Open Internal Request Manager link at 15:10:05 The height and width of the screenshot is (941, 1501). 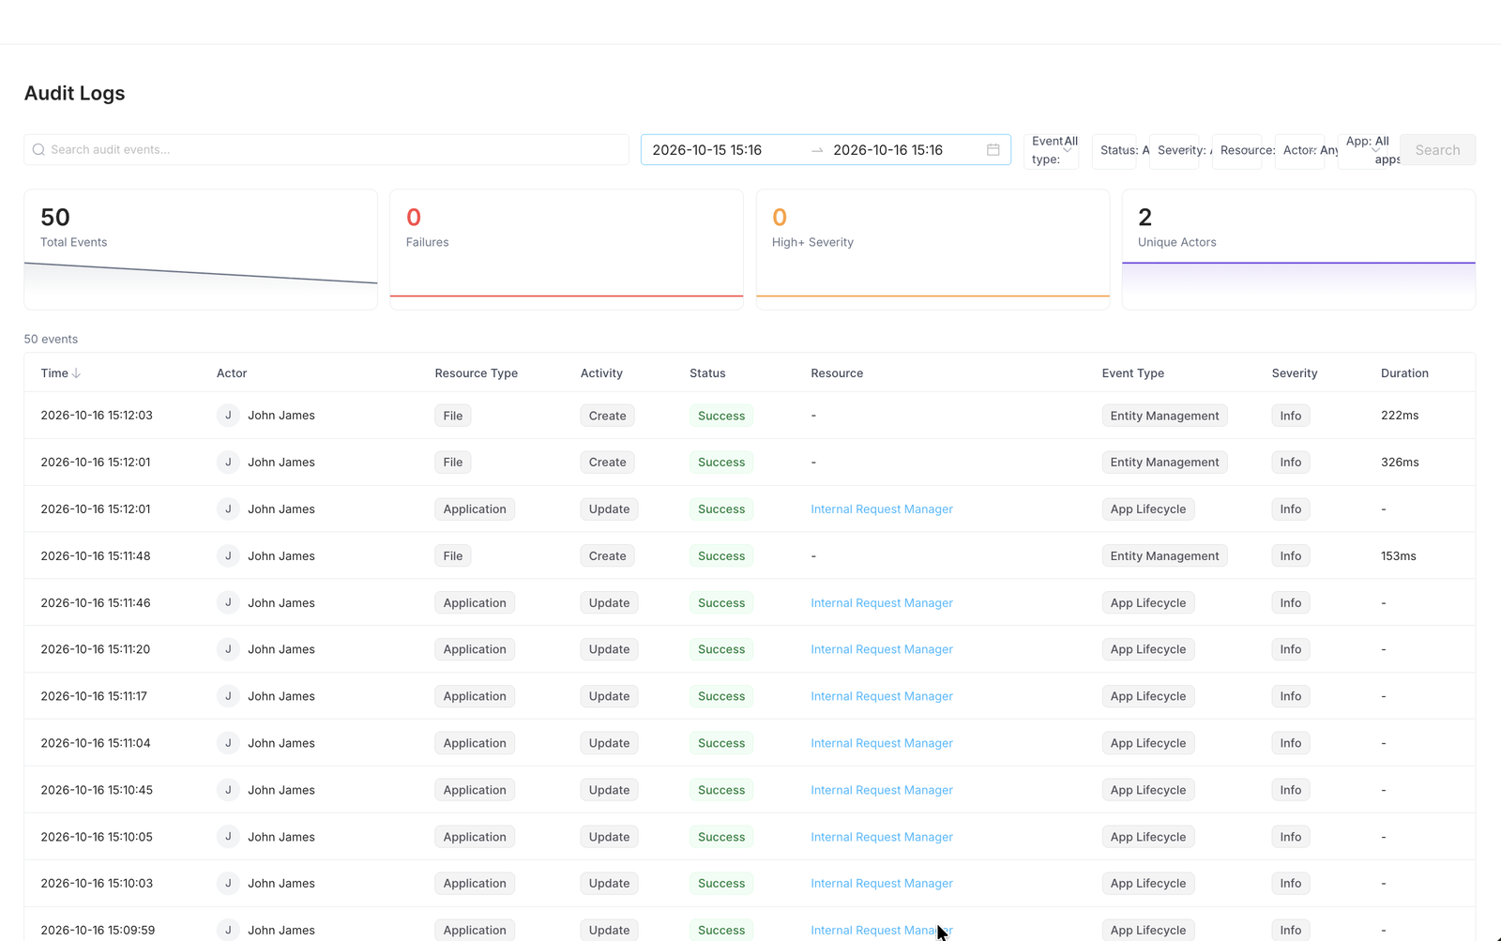pyautogui.click(x=882, y=837)
